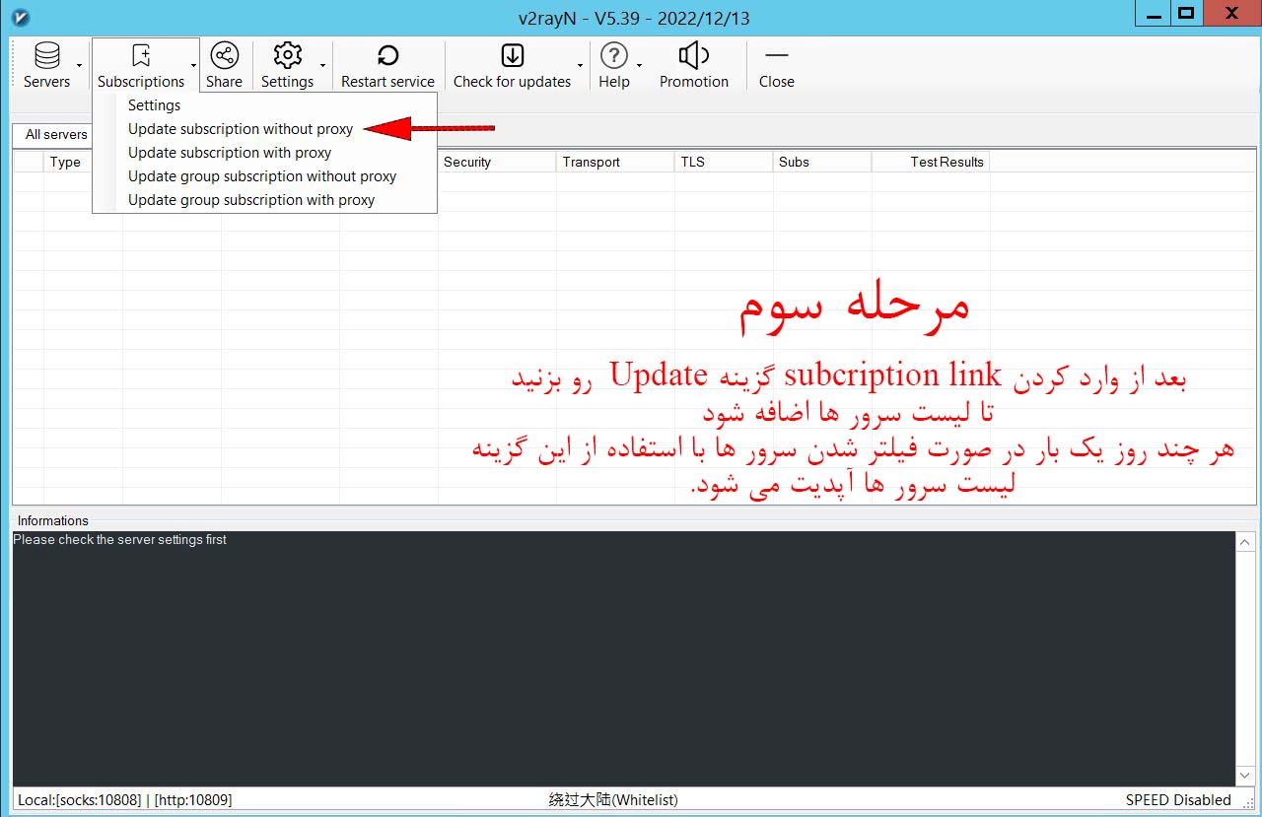Choose Settings in the Subscriptions menu
This screenshot has height=817, width=1262.
264,105
